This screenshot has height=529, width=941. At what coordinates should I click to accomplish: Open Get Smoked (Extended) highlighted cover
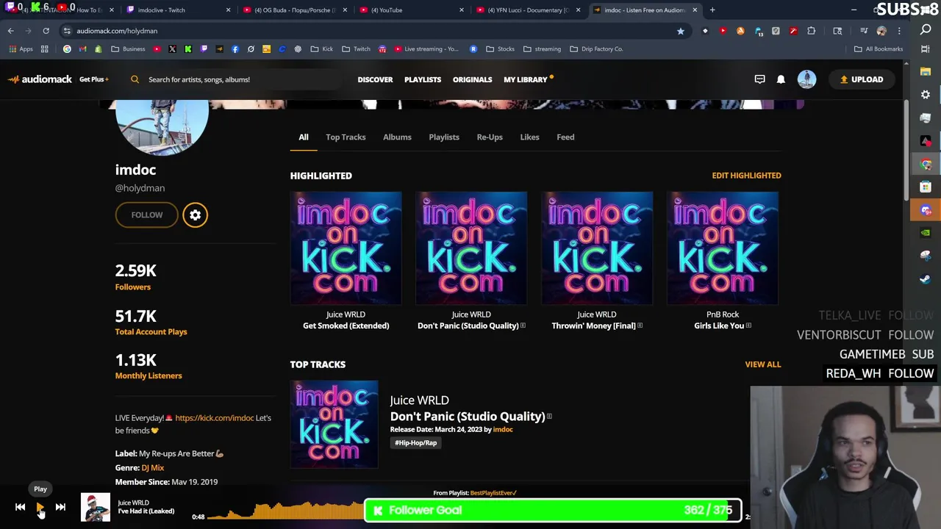point(346,248)
